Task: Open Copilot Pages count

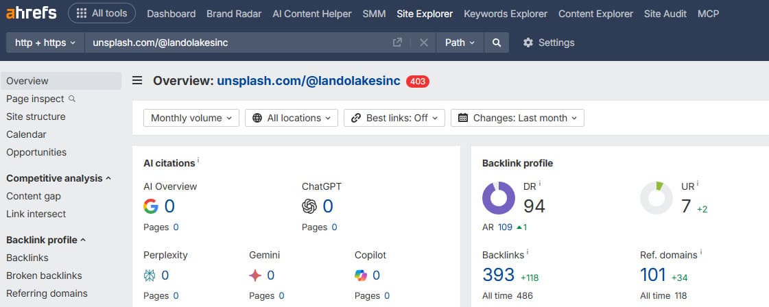Action: click(x=387, y=296)
